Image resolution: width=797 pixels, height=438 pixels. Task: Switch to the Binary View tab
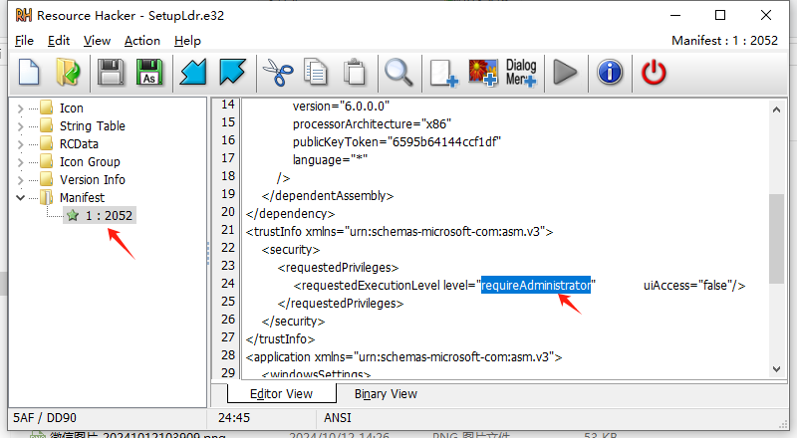coord(386,393)
